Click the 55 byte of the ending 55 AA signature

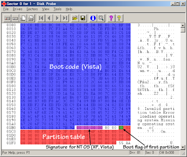pyautogui.click(x=121, y=143)
